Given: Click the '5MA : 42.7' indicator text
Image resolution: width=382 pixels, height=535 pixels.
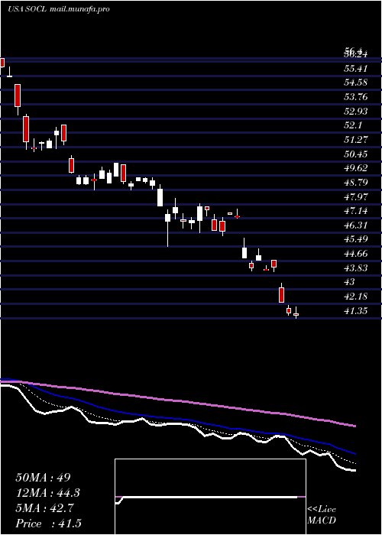Looking at the screenshot, I should click(x=46, y=508).
